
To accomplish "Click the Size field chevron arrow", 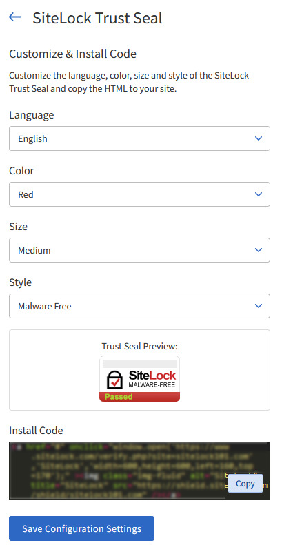I will (x=259, y=250).
